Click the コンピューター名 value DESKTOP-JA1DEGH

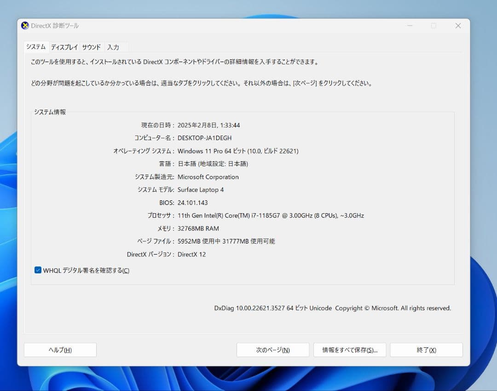click(x=204, y=138)
